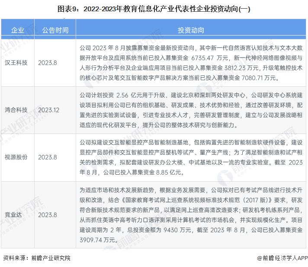Click 2023.8 date in 汉王科技 row
The height and width of the screenshot is (267, 308).
pyautogui.click(x=47, y=63)
